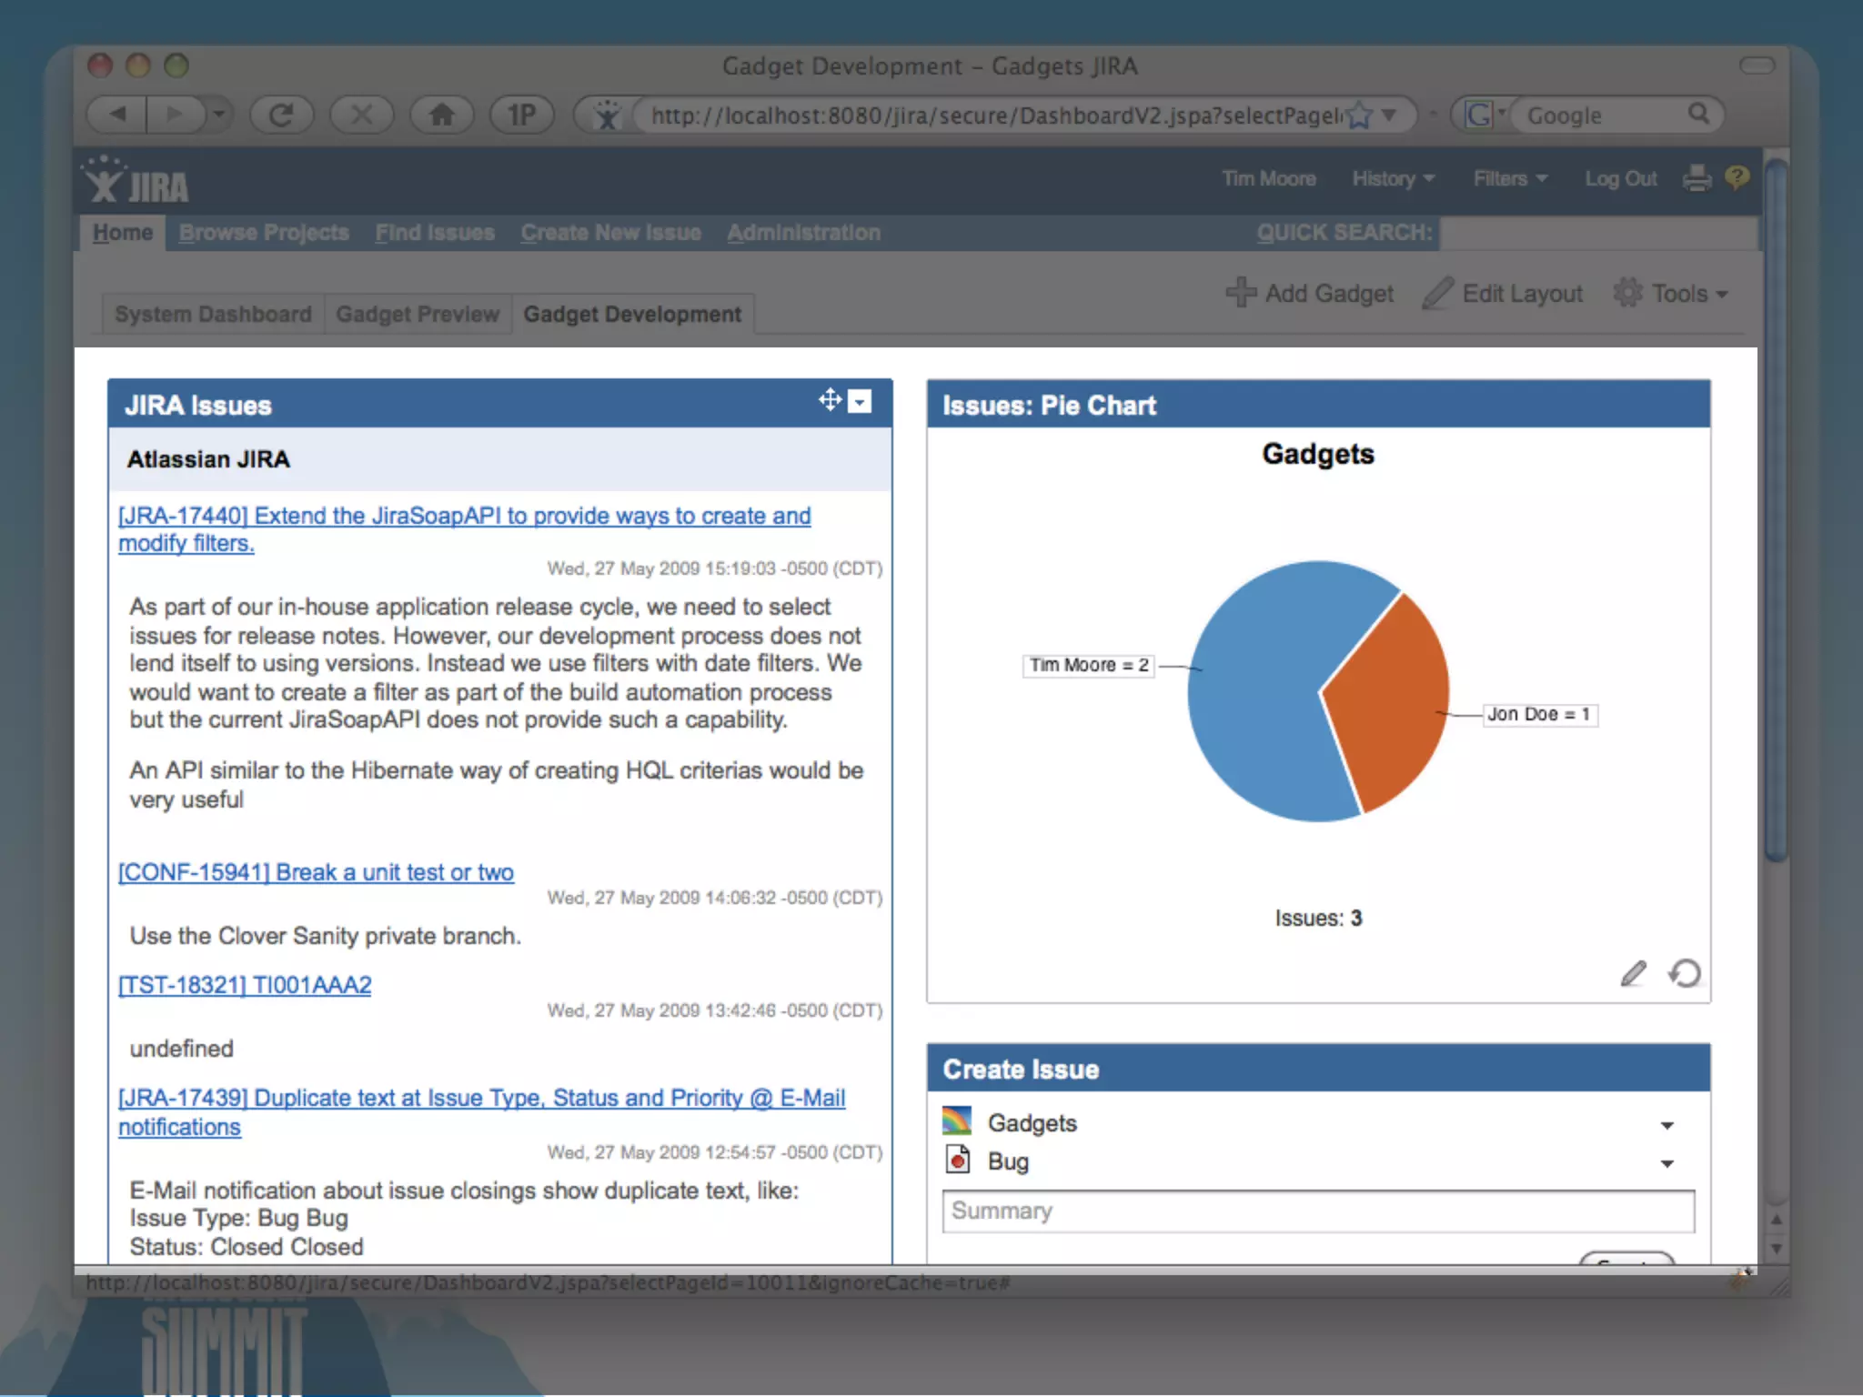This screenshot has width=1863, height=1397.
Task: Click the Gadgets chart title
Action: point(1318,454)
